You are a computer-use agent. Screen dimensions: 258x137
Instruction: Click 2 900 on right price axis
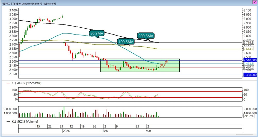pyautogui.click(x=247, y=28)
